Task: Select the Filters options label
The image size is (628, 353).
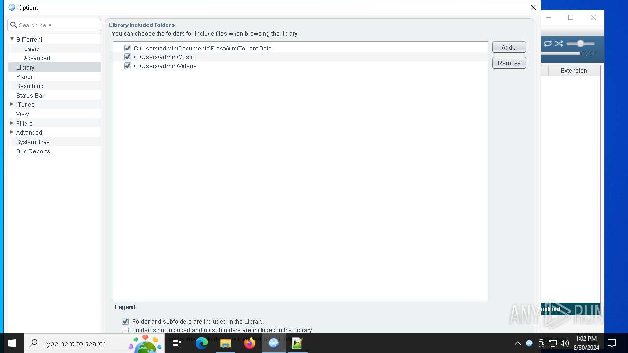Action: 25,123
